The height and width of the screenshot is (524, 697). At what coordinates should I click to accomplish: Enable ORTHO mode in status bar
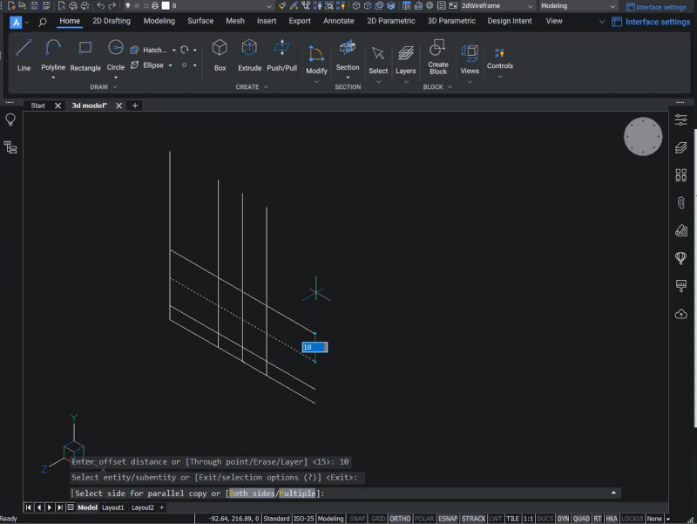click(x=399, y=517)
